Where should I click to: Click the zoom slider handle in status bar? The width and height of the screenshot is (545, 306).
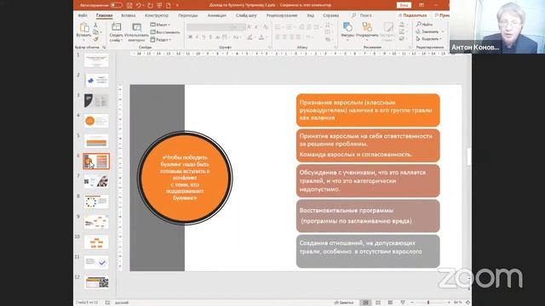click(428, 303)
